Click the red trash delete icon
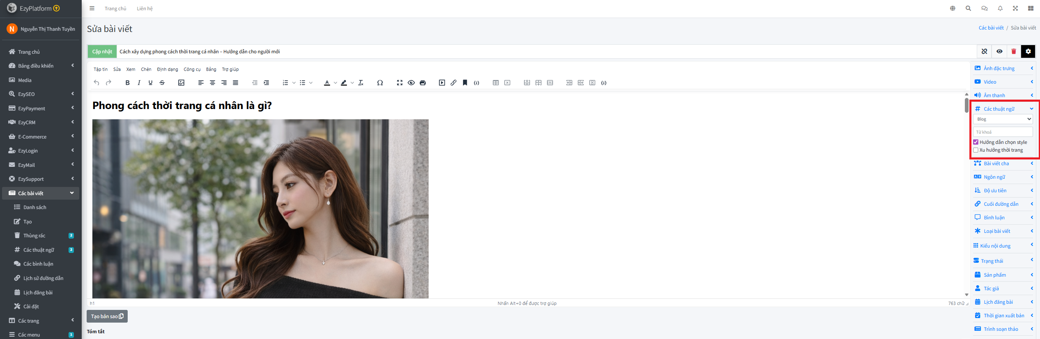1040x339 pixels. pyautogui.click(x=1013, y=52)
